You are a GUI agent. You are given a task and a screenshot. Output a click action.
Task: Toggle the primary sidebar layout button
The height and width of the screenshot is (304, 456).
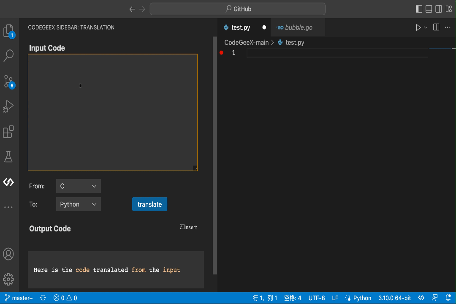click(x=419, y=9)
